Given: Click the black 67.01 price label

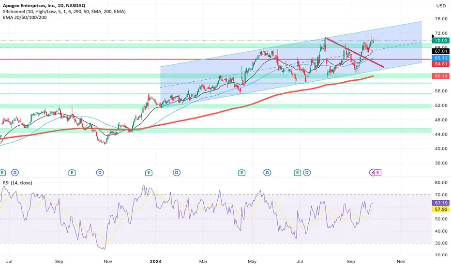Looking at the screenshot, I should (441, 51).
